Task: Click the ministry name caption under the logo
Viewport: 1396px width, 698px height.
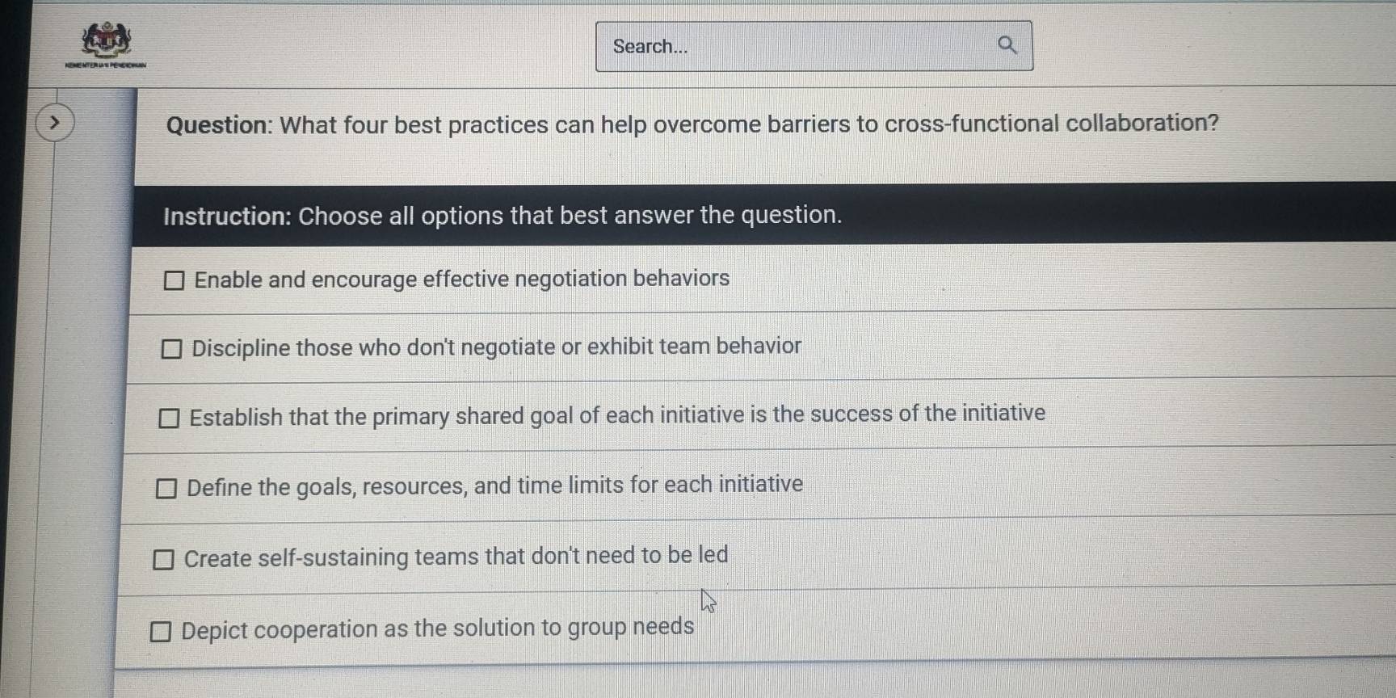Action: 106,65
